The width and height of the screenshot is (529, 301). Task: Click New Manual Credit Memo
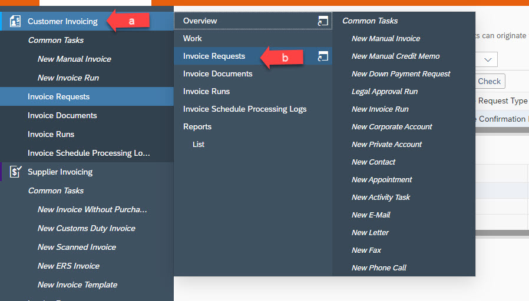(x=396, y=56)
